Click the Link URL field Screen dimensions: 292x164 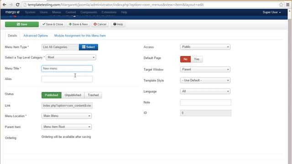pyautogui.click(x=67, y=106)
